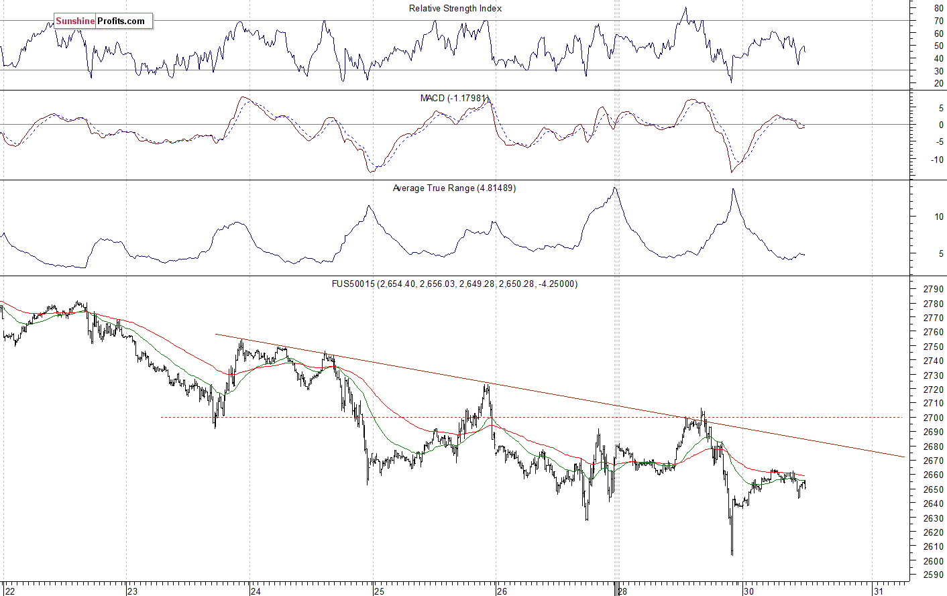The width and height of the screenshot is (947, 596).
Task: Select the Relative Strength Index title
Action: 455,9
